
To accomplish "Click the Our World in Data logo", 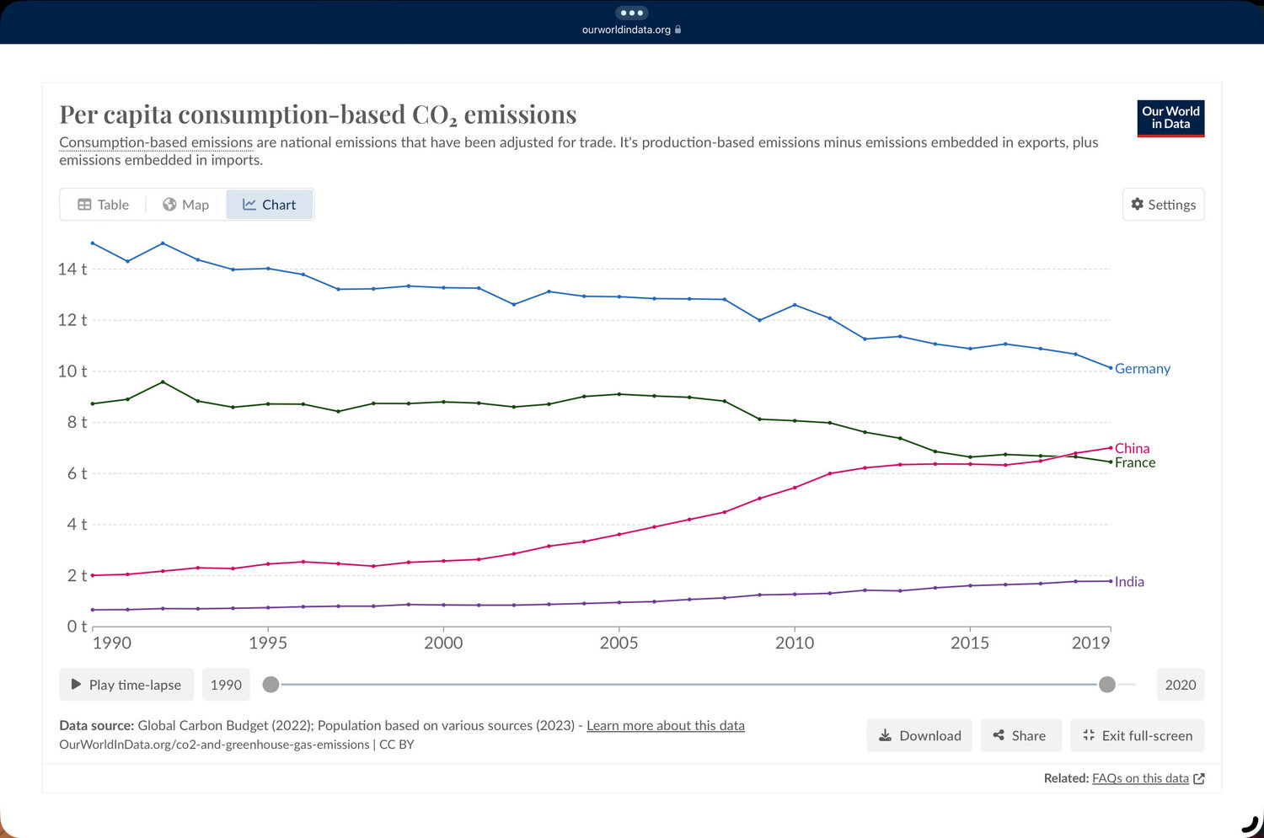I will pos(1170,118).
